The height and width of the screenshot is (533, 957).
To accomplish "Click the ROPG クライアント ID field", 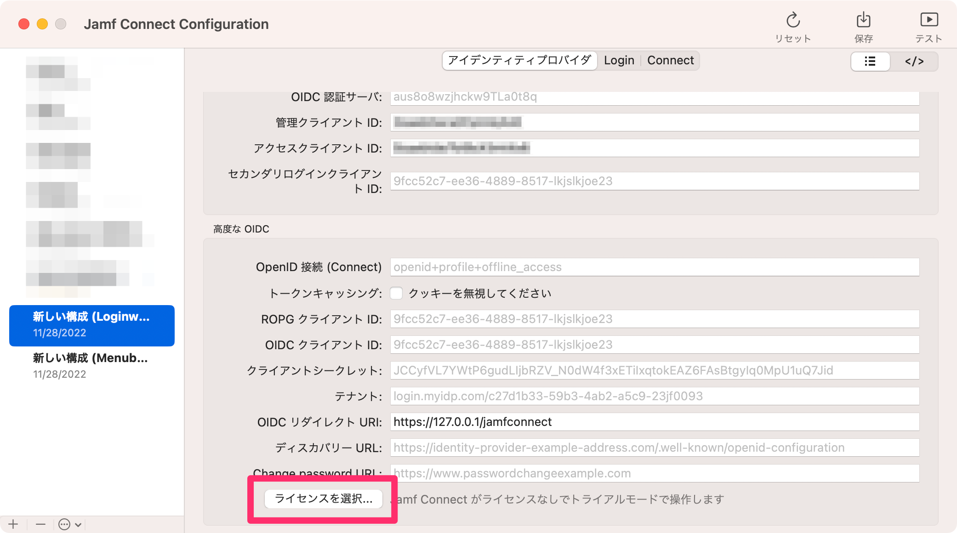I will point(655,319).
